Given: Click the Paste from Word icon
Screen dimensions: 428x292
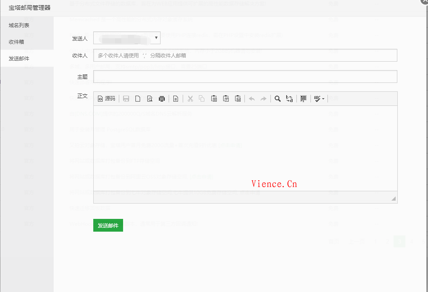Looking at the screenshot, I should tap(238, 99).
